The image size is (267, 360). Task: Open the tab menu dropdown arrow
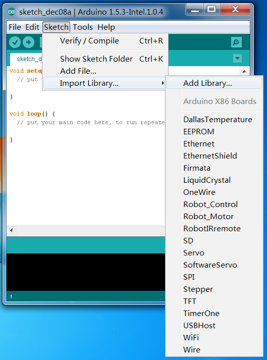coord(237,58)
